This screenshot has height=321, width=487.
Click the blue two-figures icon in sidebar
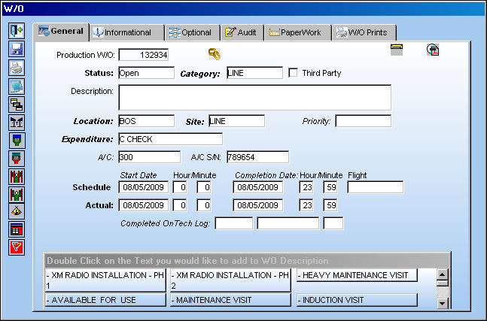click(17, 123)
